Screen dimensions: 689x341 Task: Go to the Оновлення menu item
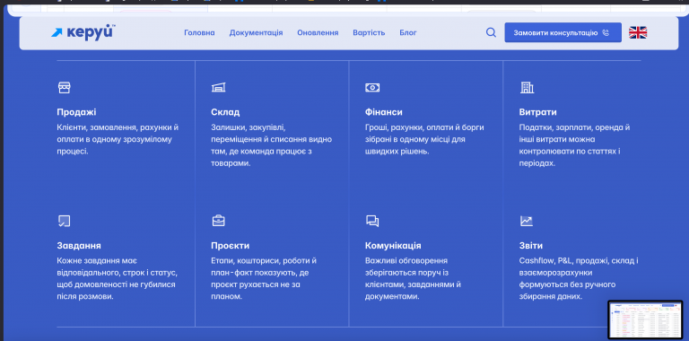click(318, 32)
